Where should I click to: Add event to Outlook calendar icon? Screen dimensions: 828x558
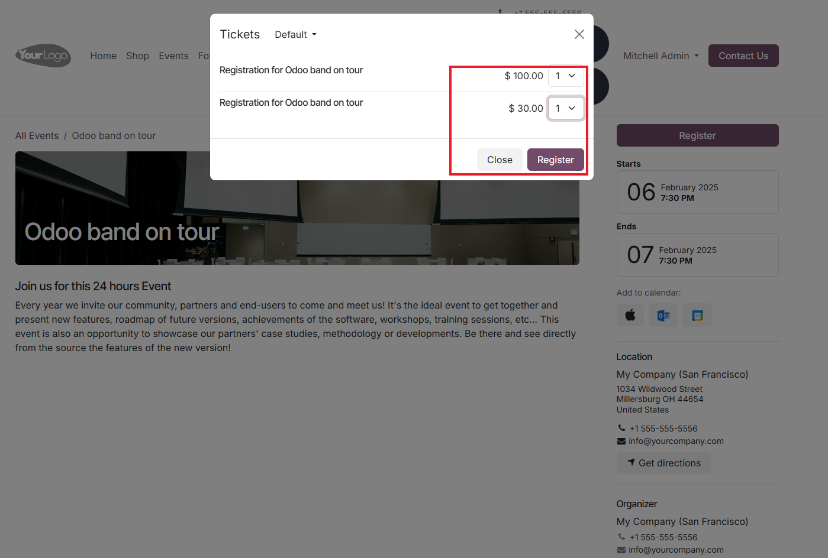pos(663,315)
